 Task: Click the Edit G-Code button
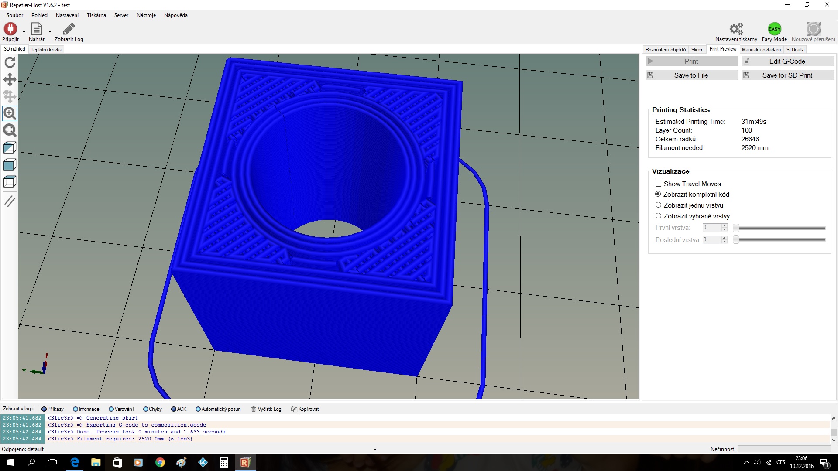pos(787,61)
